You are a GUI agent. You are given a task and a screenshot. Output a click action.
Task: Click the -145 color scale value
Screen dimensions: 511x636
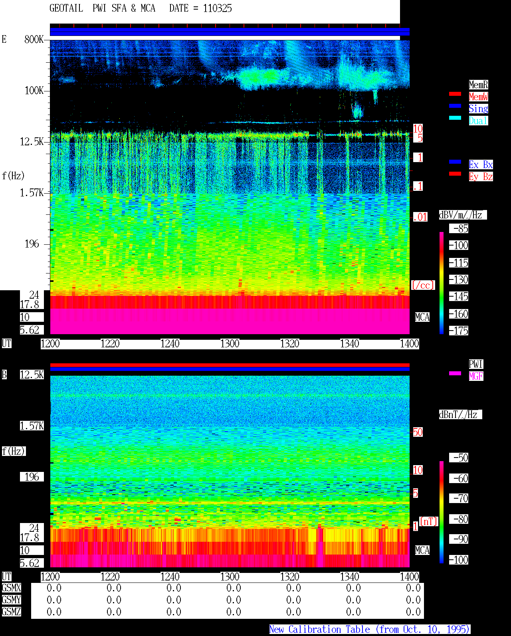pos(459,296)
